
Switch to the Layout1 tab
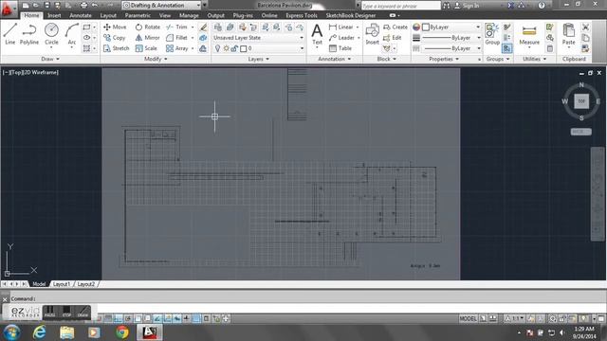[61, 284]
